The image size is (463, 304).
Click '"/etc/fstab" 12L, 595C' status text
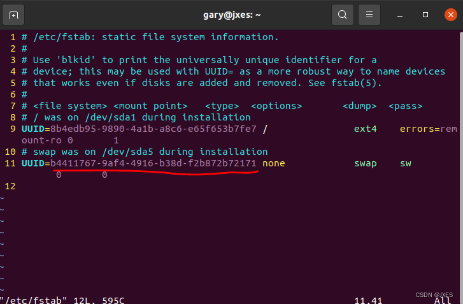(x=62, y=300)
